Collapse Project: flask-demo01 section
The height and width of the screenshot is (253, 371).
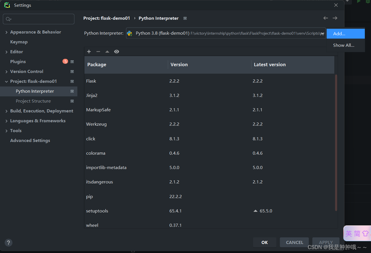6,81
